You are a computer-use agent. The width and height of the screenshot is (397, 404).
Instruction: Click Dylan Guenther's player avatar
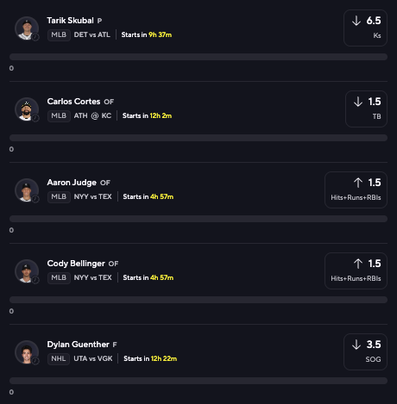[27, 352]
